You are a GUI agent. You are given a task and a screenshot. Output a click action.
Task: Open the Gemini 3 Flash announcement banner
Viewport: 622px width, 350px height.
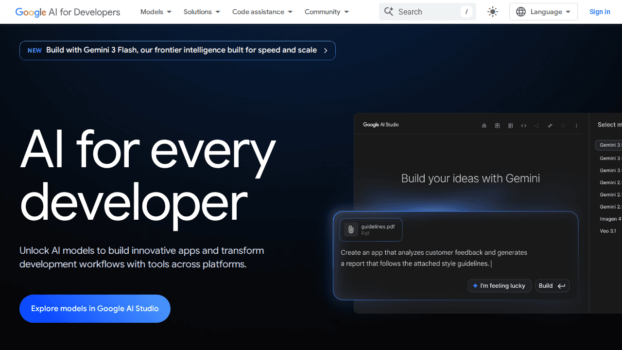point(177,51)
